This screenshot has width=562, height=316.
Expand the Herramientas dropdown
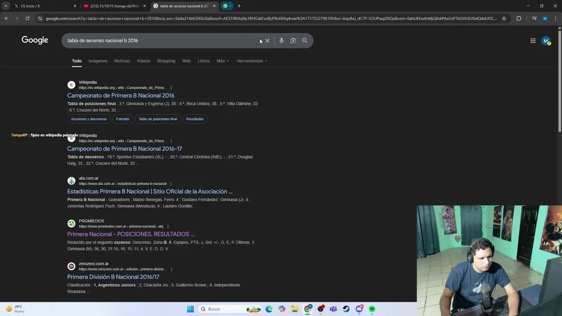252,61
